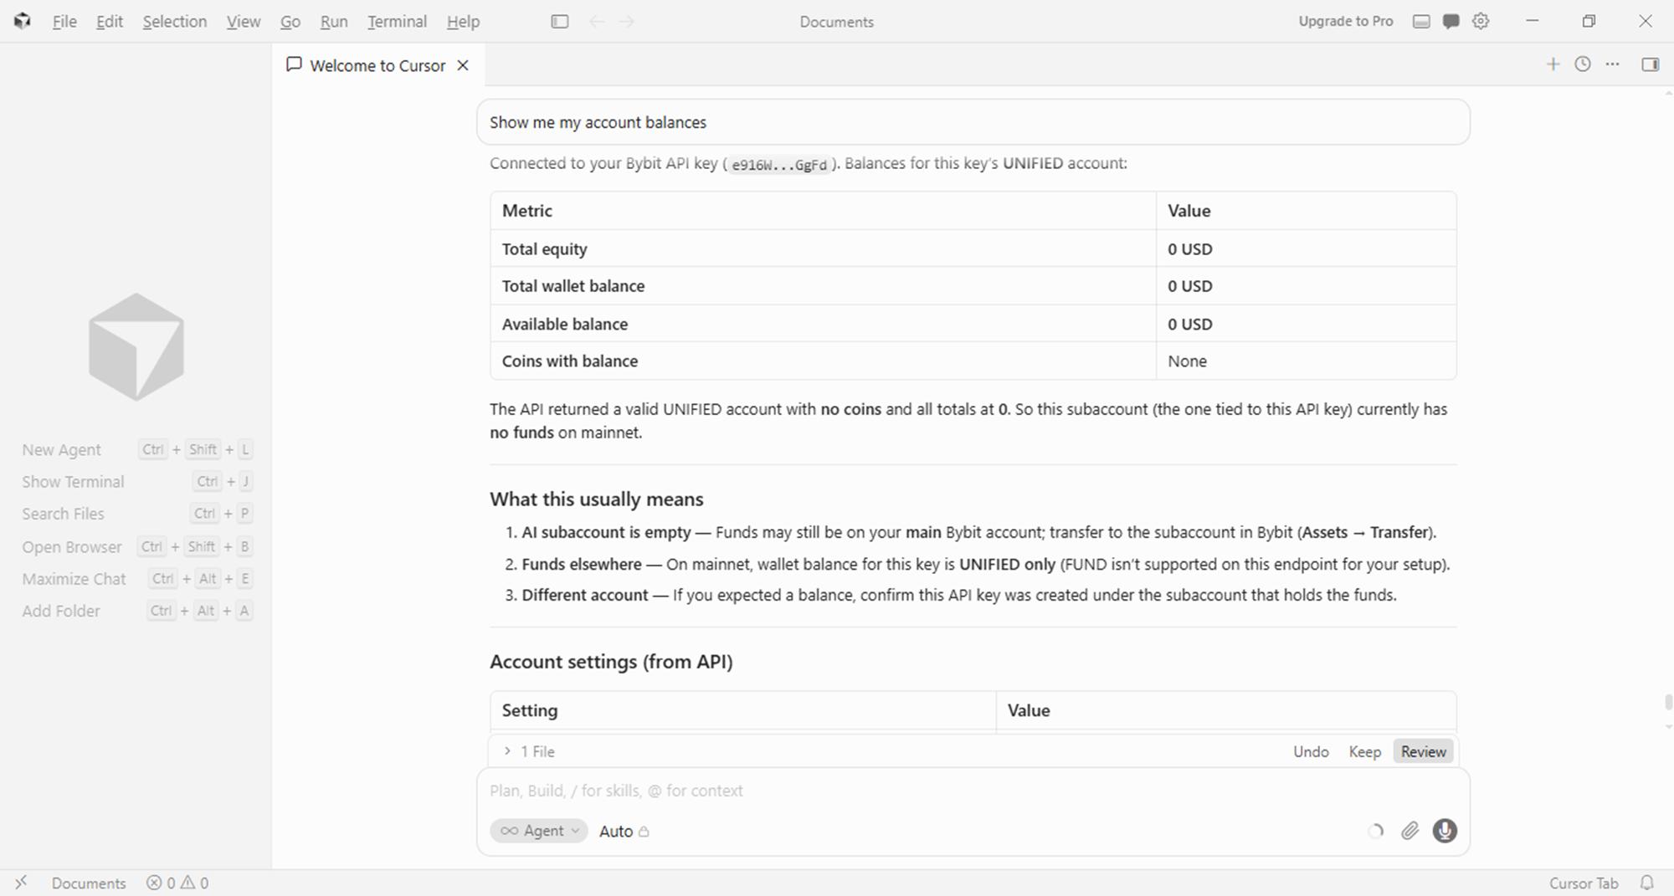Click the spinner icon in chat input
This screenshot has width=1674, height=896.
pyautogui.click(x=1375, y=831)
